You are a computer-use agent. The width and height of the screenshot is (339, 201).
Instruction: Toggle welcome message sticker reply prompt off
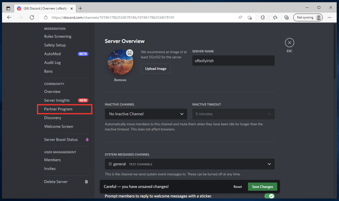[269, 196]
